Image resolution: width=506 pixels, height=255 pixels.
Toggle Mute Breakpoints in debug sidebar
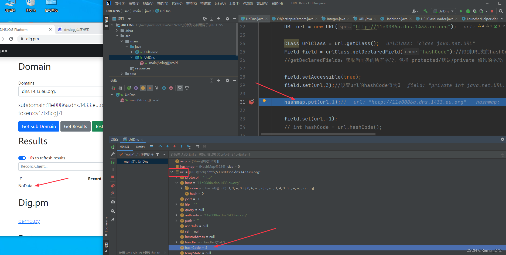click(113, 193)
